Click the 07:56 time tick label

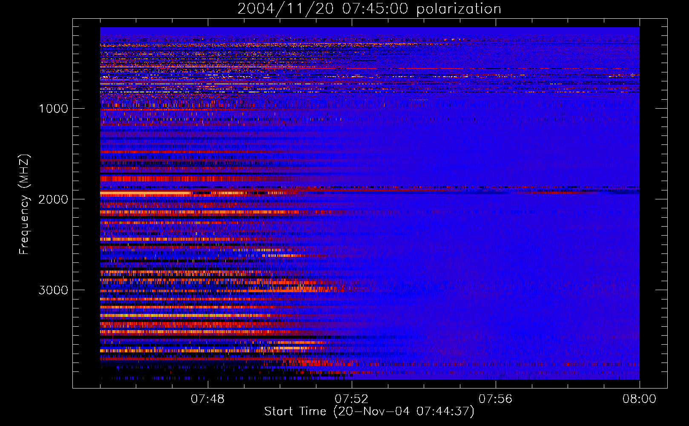click(495, 399)
